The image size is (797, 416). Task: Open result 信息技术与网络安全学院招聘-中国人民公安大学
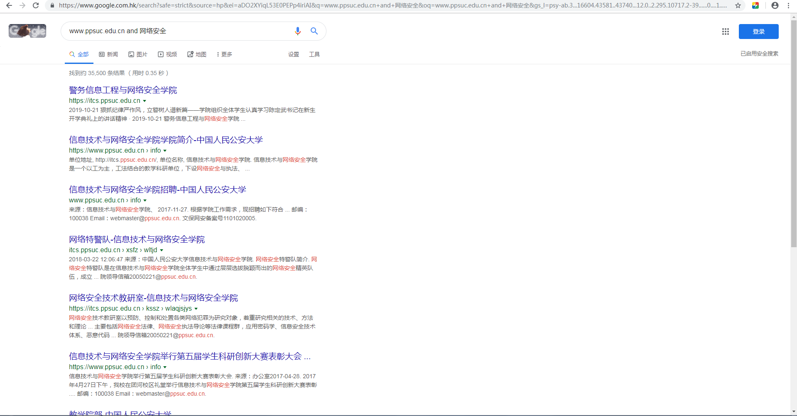pyautogui.click(x=157, y=190)
